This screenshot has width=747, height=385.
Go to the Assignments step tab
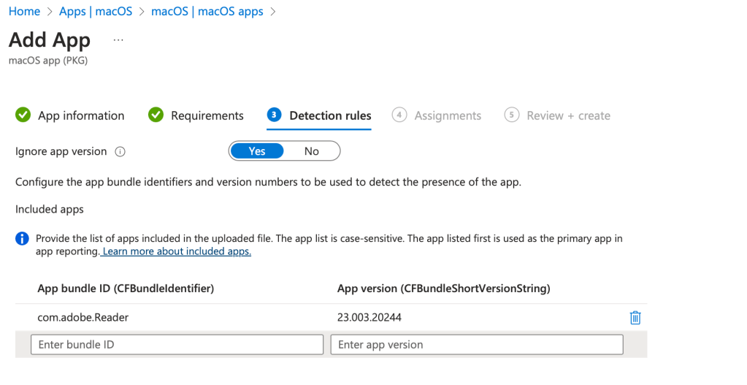pyautogui.click(x=447, y=115)
